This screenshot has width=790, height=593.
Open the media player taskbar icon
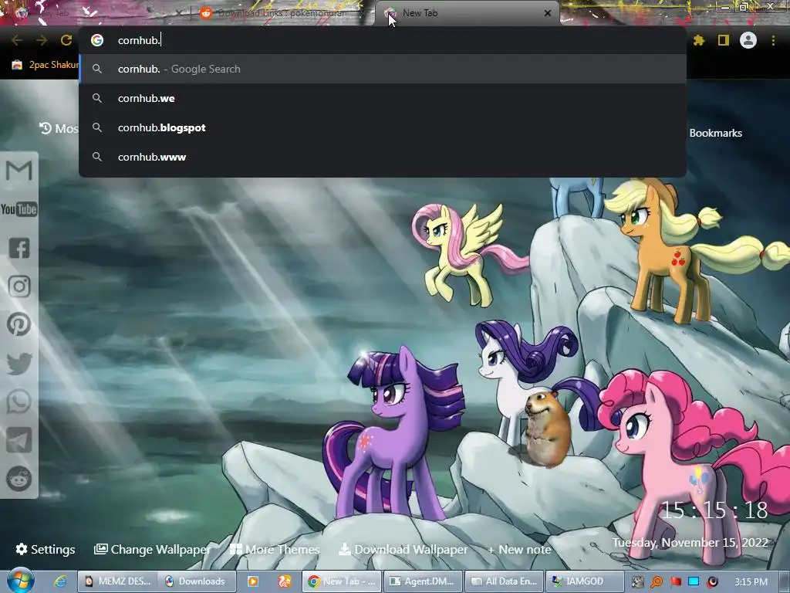[x=253, y=581]
